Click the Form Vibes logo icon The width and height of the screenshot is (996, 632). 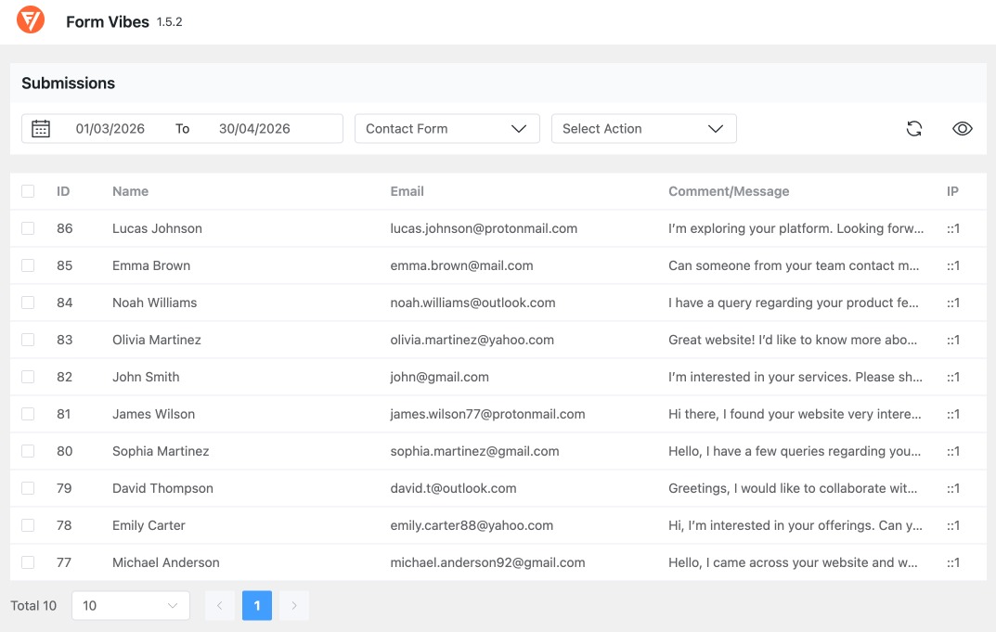(30, 21)
